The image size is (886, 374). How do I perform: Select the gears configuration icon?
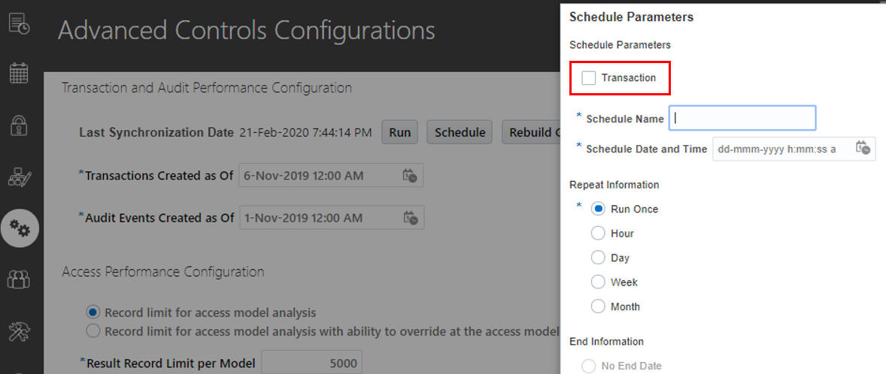click(x=20, y=228)
